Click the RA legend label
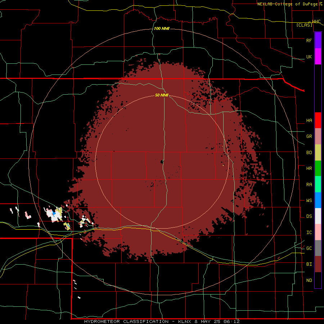Image resolution: width=324 pixels, height=324 pixels. [309, 185]
